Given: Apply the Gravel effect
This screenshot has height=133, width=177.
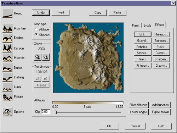Looking at the screenshot, I should point(143,41).
